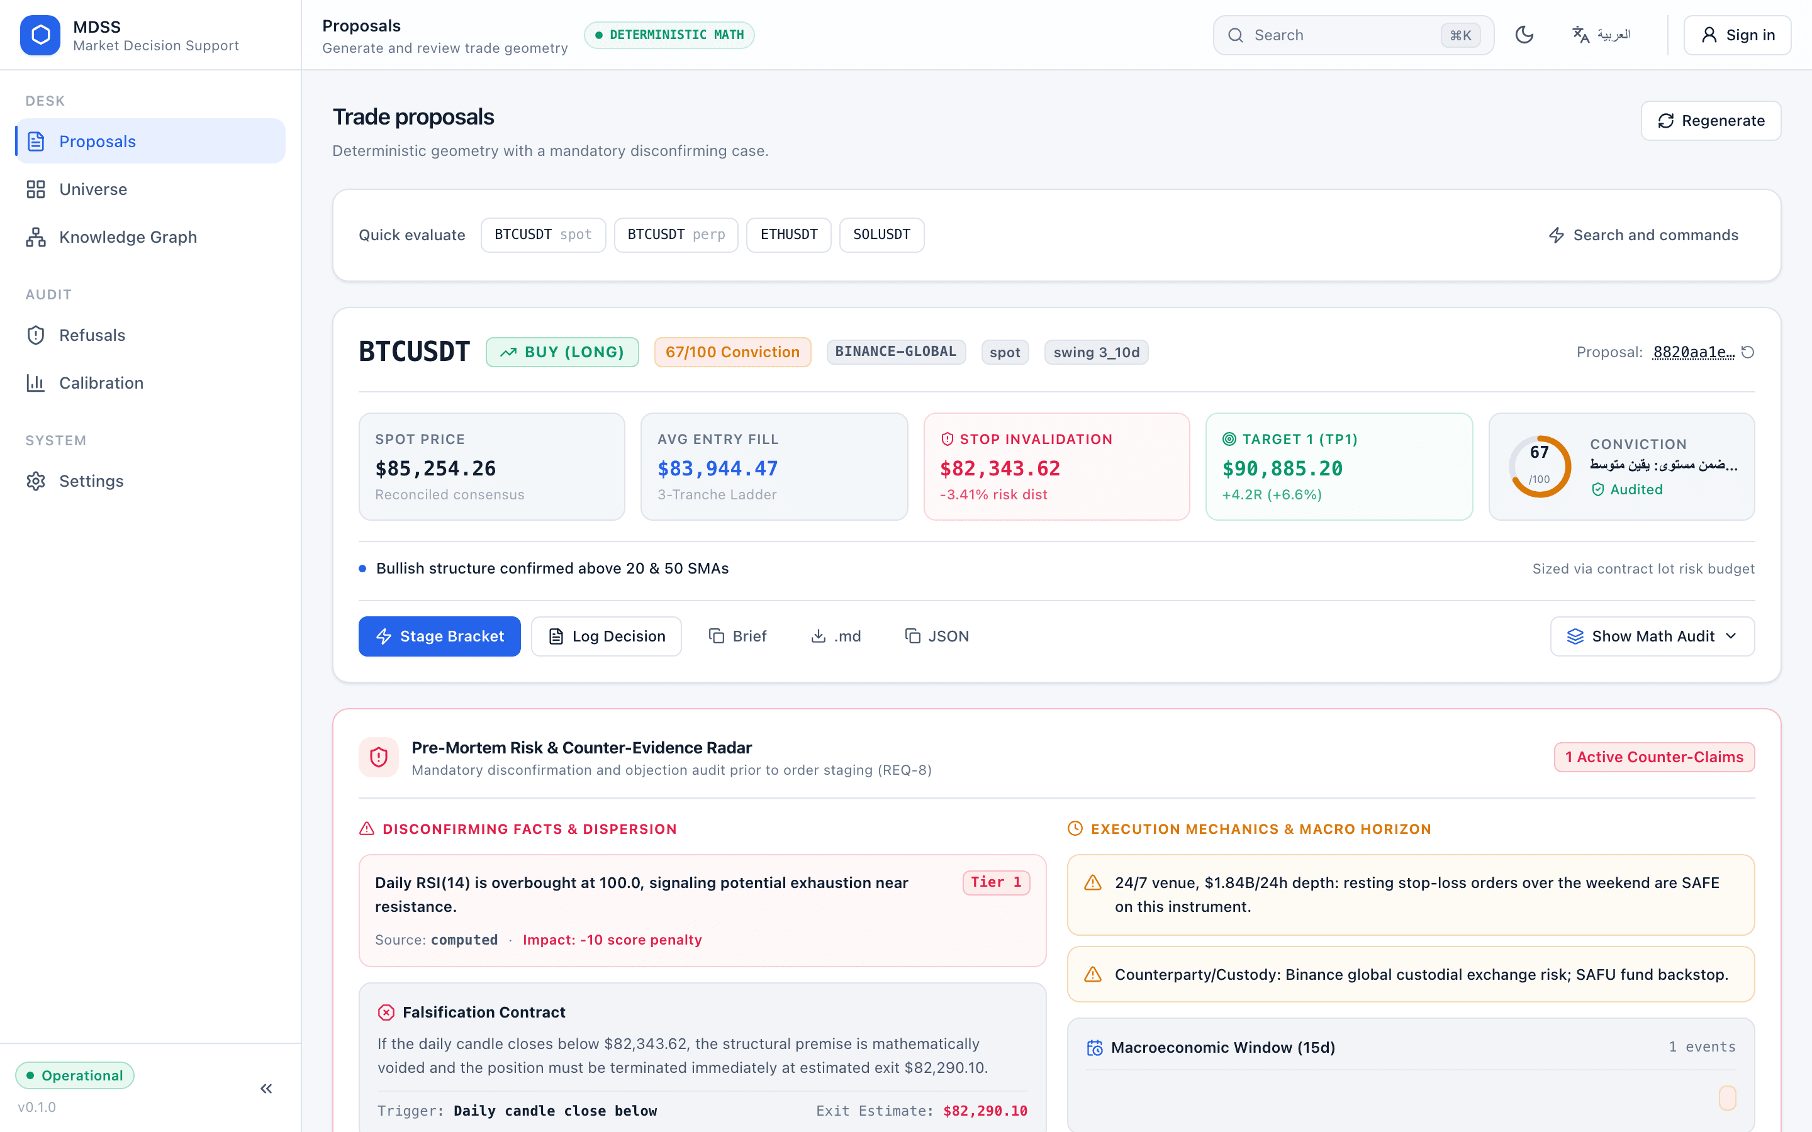This screenshot has height=1132, width=1812.
Task: Expand Show Math Audit dropdown
Action: tap(1653, 636)
